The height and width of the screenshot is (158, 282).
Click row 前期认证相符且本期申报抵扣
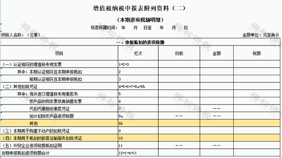tap(59, 79)
